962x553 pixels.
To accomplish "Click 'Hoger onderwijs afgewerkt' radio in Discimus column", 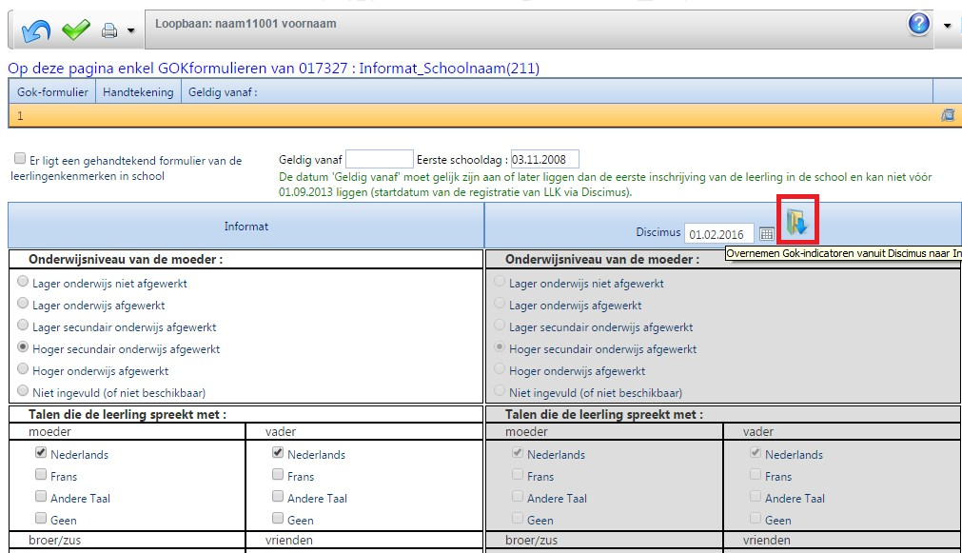I will 500,369.
